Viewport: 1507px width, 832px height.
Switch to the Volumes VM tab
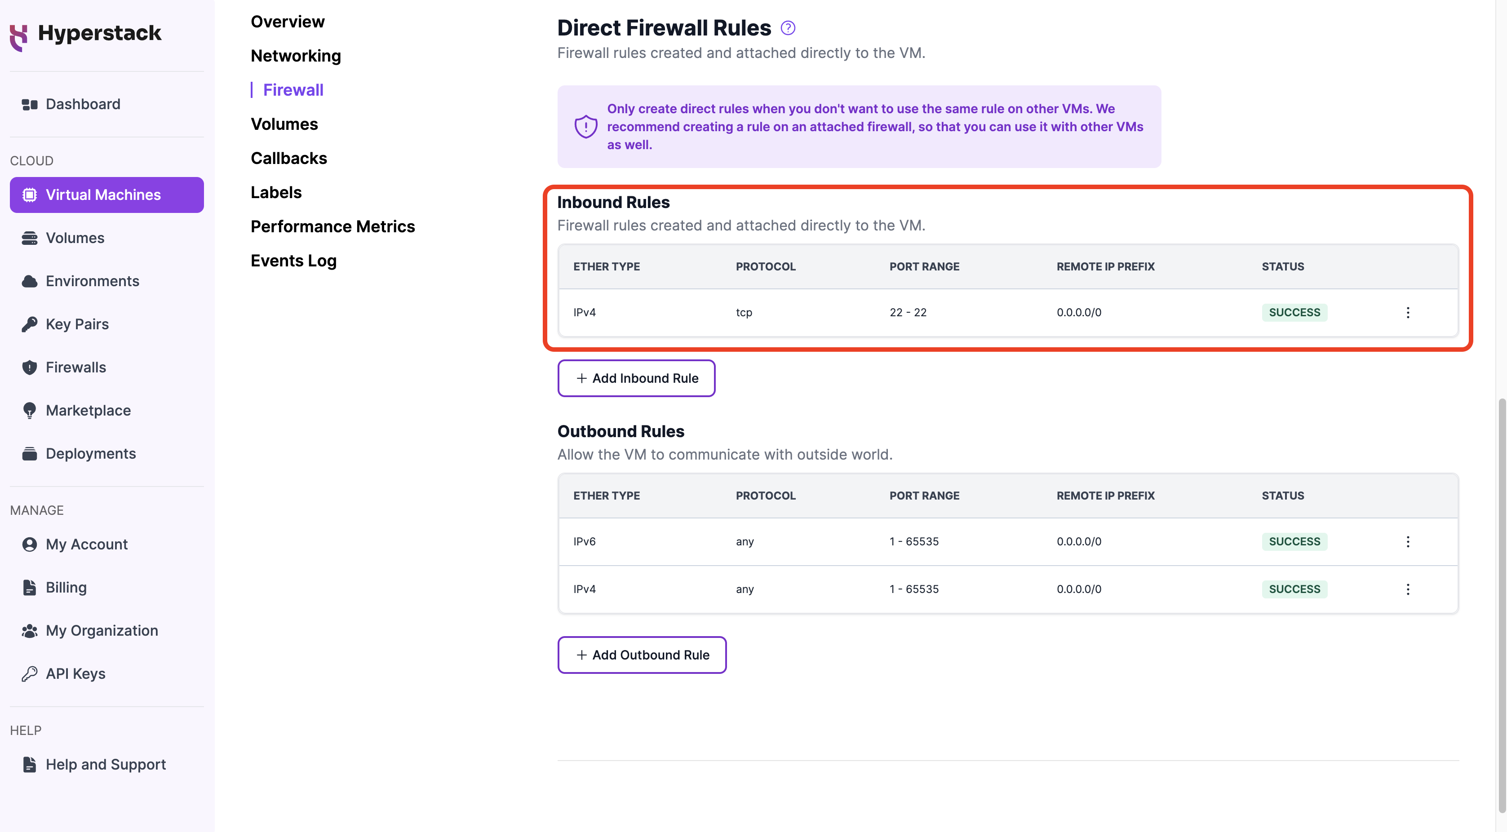pos(284,124)
